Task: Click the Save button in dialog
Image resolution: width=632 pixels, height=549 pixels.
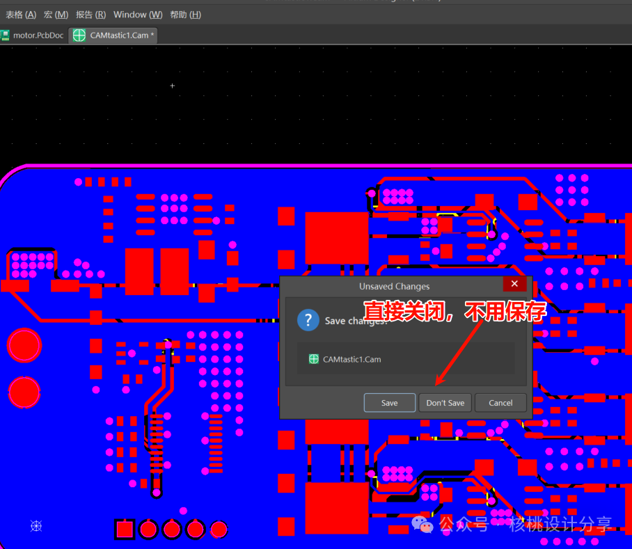Action: [x=389, y=403]
